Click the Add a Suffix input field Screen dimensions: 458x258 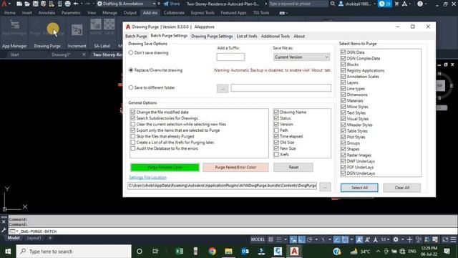[x=230, y=57]
